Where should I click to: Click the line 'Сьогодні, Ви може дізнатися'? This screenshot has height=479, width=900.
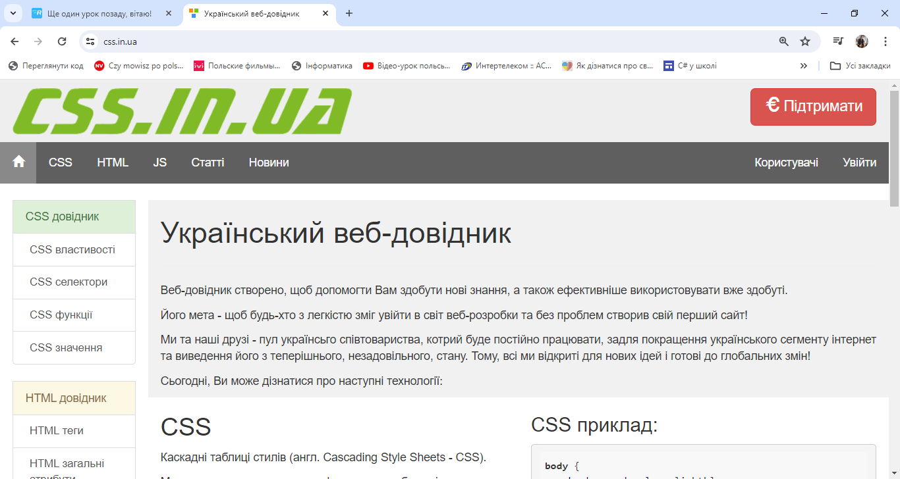(302, 381)
